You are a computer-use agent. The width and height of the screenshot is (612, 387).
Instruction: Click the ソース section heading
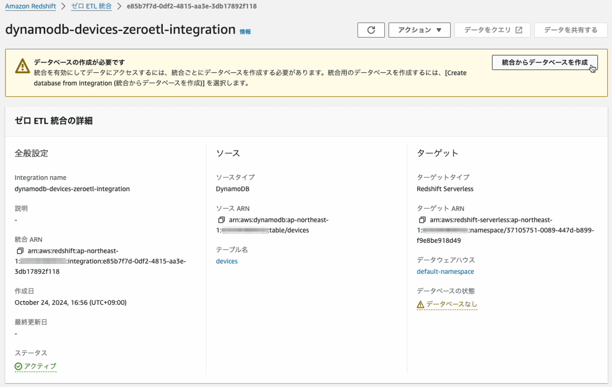pos(228,153)
